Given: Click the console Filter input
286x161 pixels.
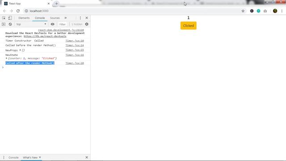Looking at the screenshot, I should coord(63,24).
